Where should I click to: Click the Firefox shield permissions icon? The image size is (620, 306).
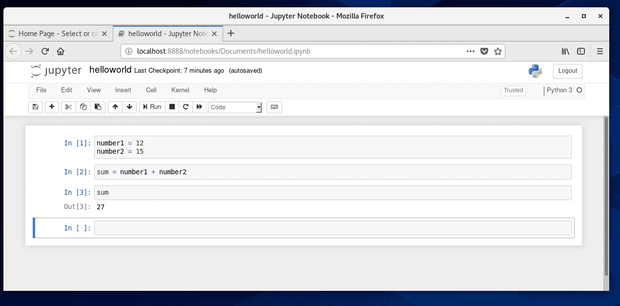(x=484, y=51)
